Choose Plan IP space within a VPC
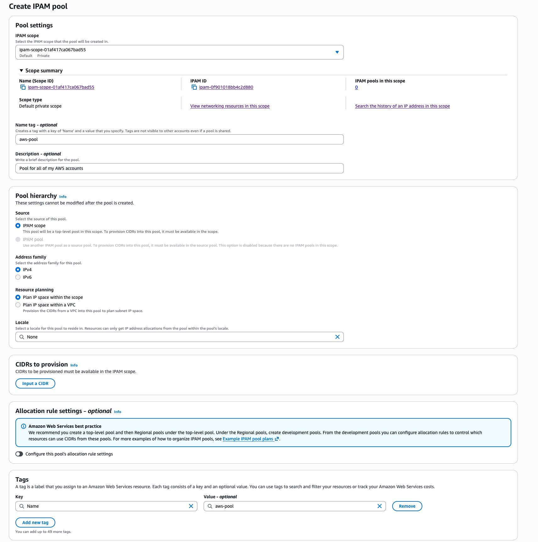 [x=18, y=305]
